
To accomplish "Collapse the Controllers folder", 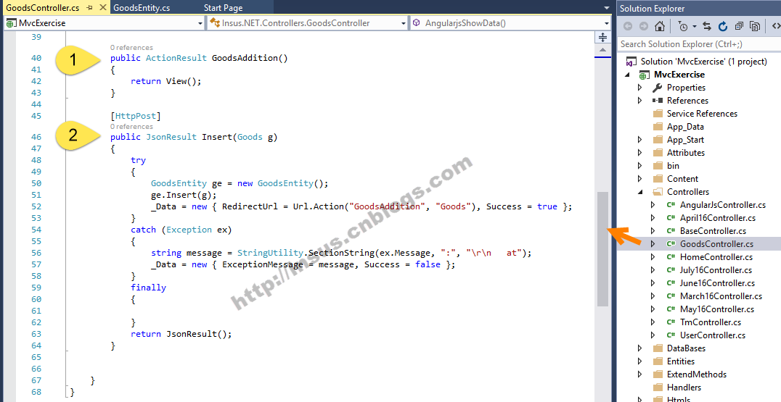I will [640, 192].
